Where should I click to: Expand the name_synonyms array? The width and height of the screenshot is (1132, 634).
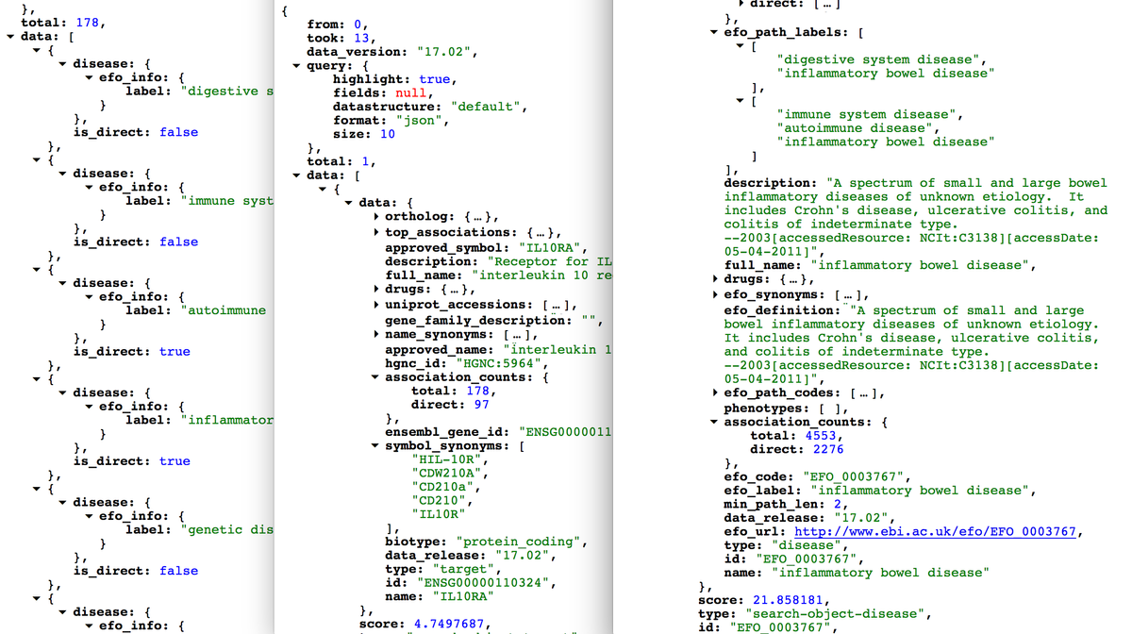pyautogui.click(x=377, y=334)
